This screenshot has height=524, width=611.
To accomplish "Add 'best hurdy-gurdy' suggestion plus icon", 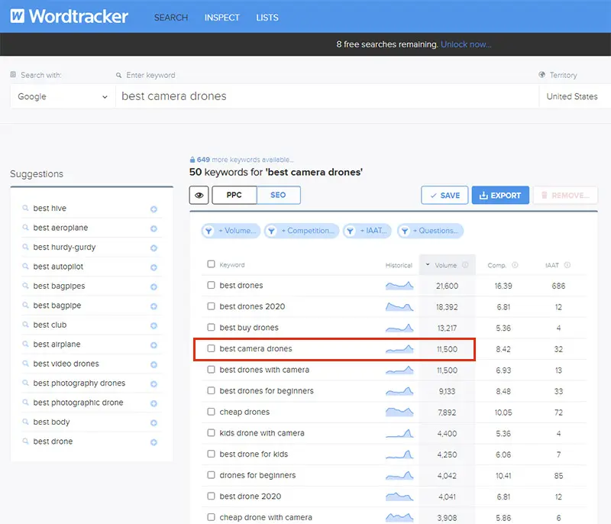I will (x=154, y=248).
